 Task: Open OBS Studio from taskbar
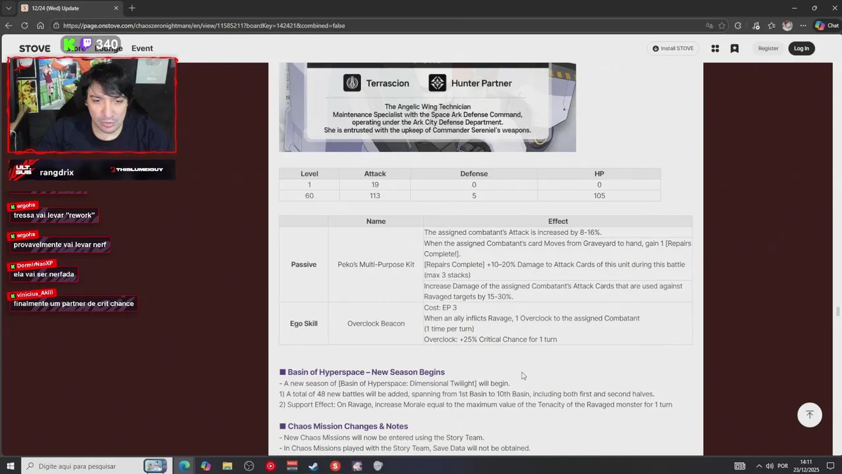[249, 466]
